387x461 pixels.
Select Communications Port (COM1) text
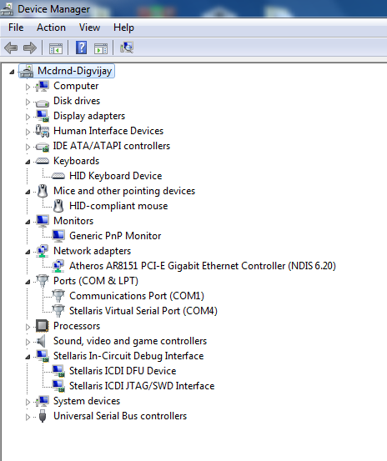point(137,296)
